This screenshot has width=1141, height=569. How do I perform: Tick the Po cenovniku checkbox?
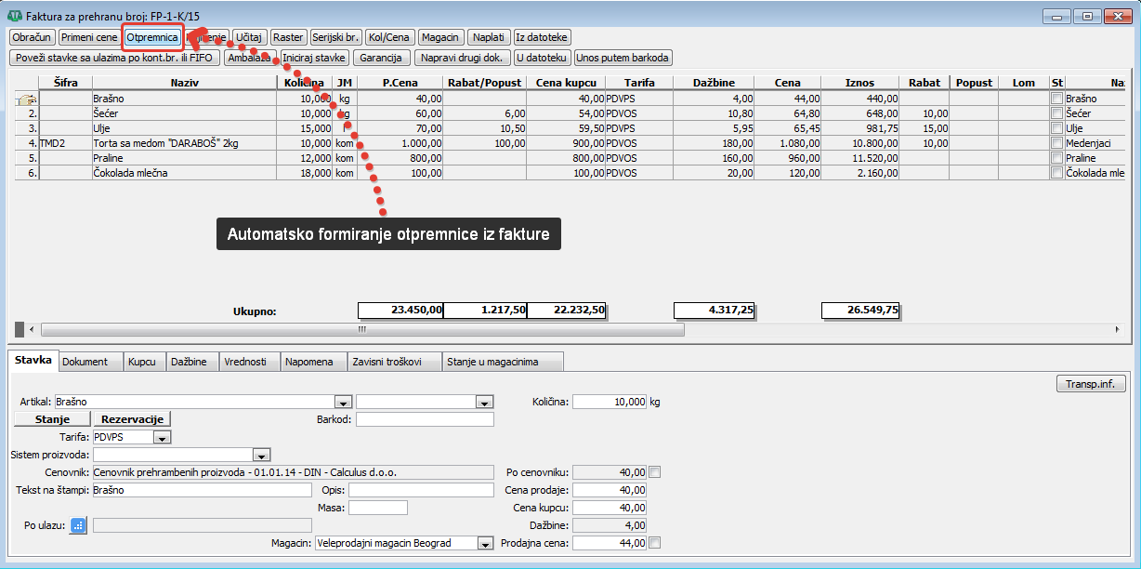point(654,471)
